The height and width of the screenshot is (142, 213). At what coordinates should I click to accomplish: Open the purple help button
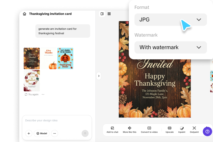point(207,132)
